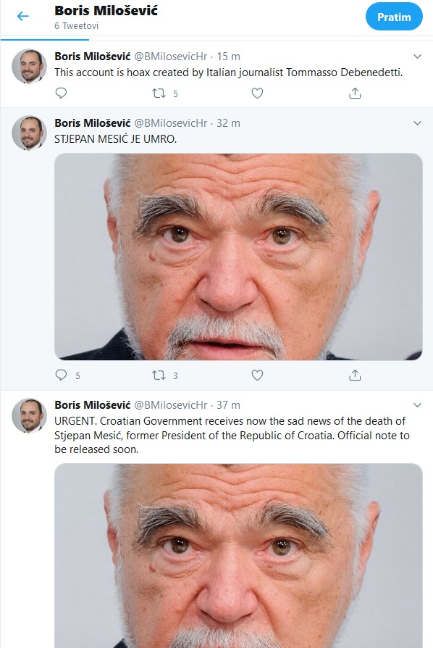Image resolution: width=433 pixels, height=648 pixels.
Task: Reply to the STJEPAN MESIĆ JE UMRO tweet
Action: click(x=61, y=375)
